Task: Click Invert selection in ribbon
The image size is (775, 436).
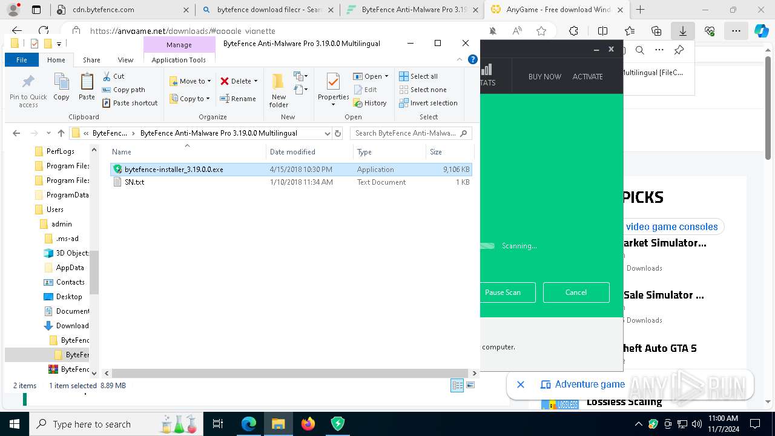Action: [428, 103]
